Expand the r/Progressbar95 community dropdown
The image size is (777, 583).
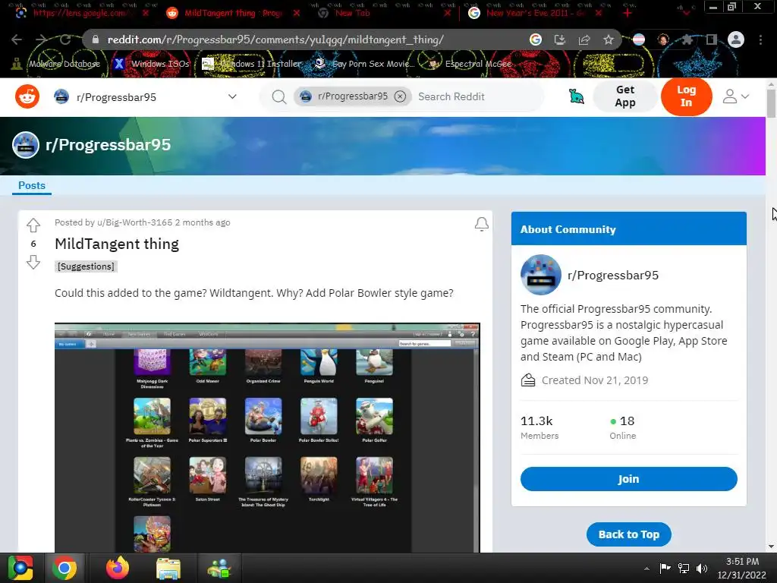click(232, 96)
